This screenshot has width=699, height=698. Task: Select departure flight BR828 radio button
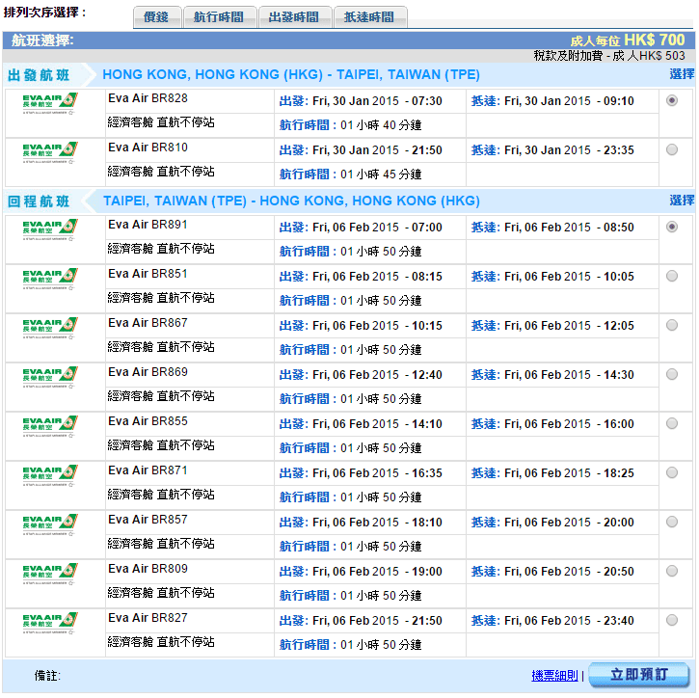point(672,100)
